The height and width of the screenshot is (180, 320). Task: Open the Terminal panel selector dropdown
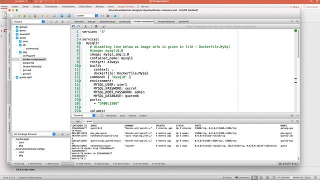tap(84, 115)
